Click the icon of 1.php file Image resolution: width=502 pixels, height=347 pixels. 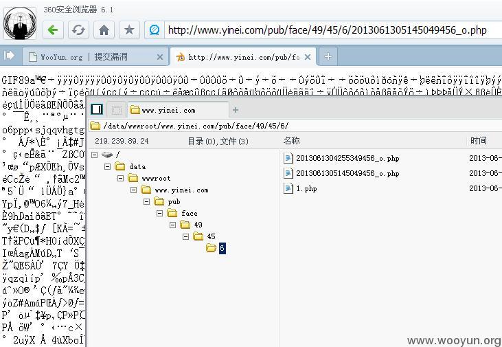click(x=288, y=188)
